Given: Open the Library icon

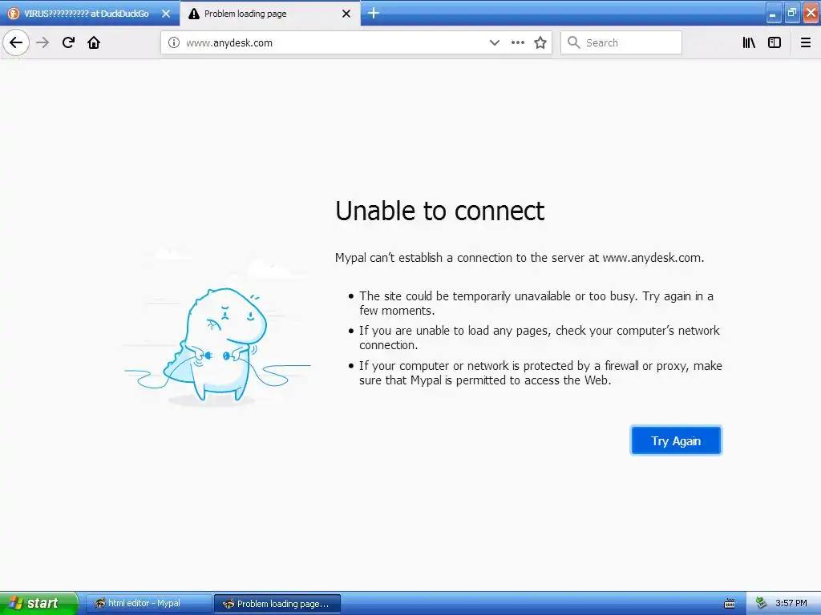Looking at the screenshot, I should pos(749,42).
